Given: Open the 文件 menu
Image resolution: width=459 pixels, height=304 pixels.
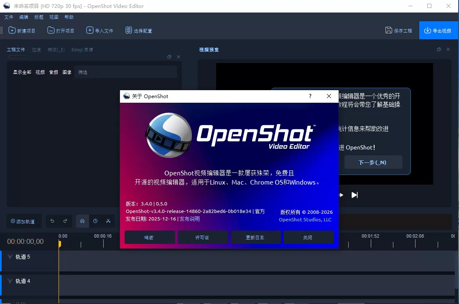Looking at the screenshot, I should (9, 17).
